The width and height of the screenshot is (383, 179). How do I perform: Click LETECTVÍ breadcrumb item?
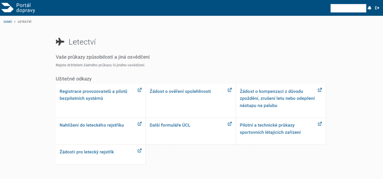[24, 22]
